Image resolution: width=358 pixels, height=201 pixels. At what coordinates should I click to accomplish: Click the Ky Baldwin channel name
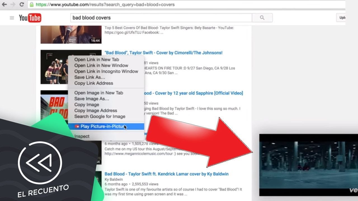[x=114, y=179]
